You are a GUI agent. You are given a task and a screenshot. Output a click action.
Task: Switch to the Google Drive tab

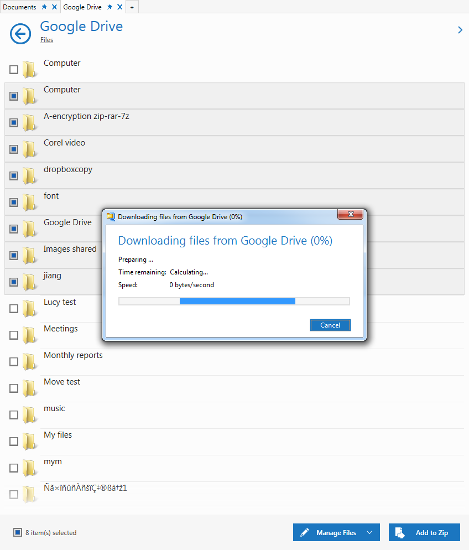[82, 7]
